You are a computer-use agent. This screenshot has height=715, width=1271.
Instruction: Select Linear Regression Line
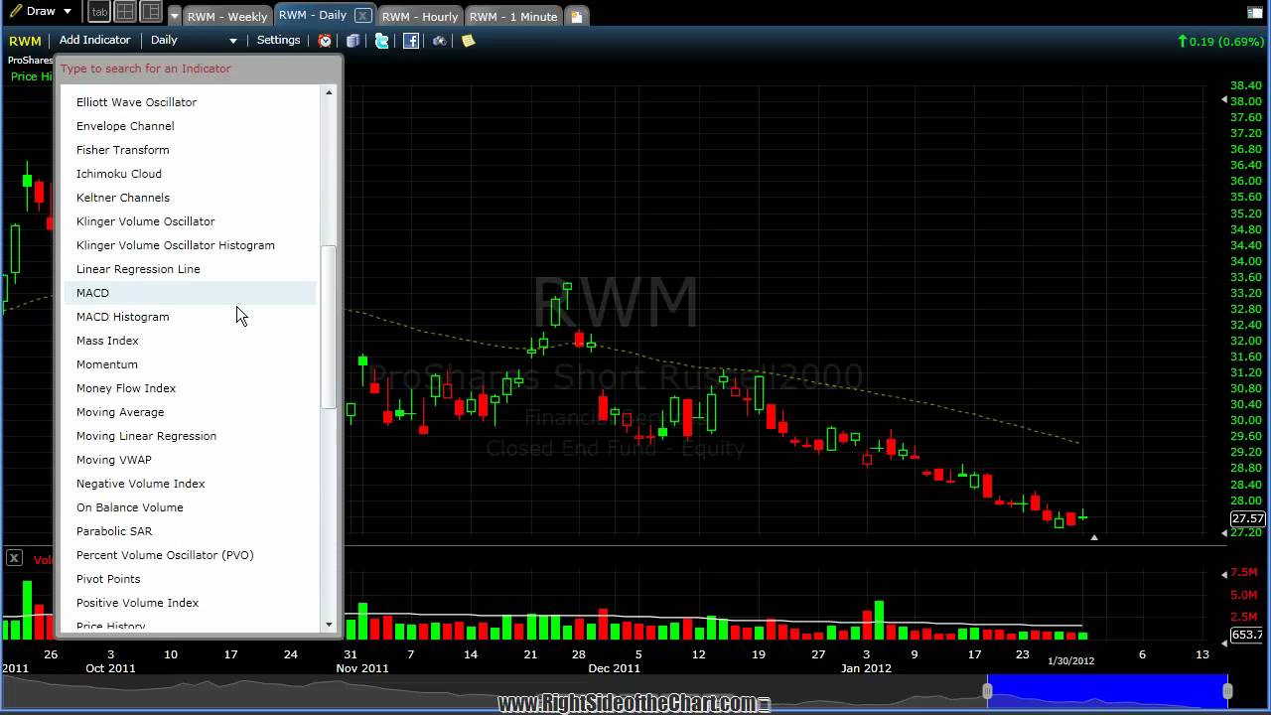coord(191,269)
